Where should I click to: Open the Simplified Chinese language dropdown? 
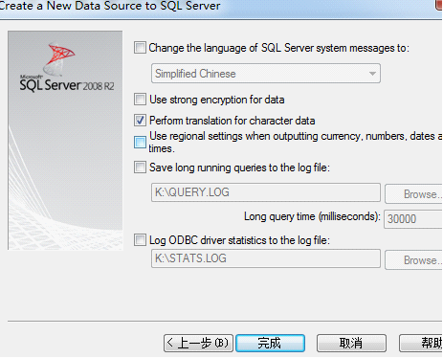(x=266, y=74)
